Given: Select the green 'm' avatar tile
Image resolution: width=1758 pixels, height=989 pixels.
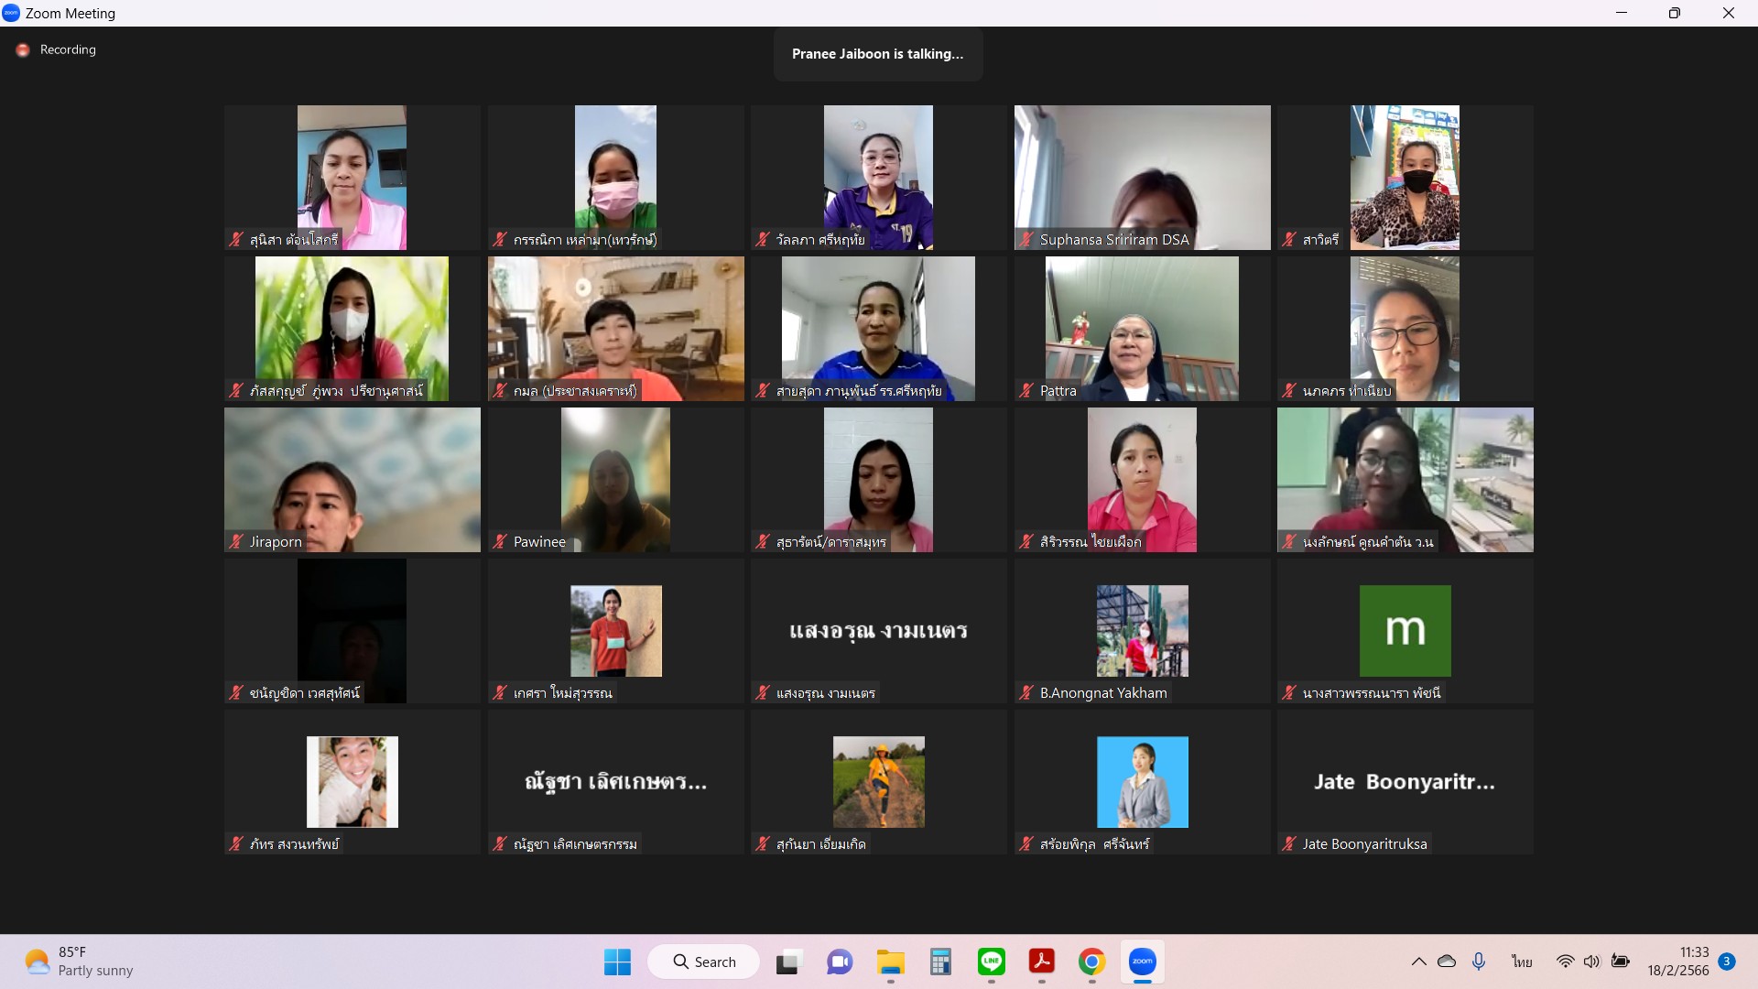Looking at the screenshot, I should pos(1405,631).
